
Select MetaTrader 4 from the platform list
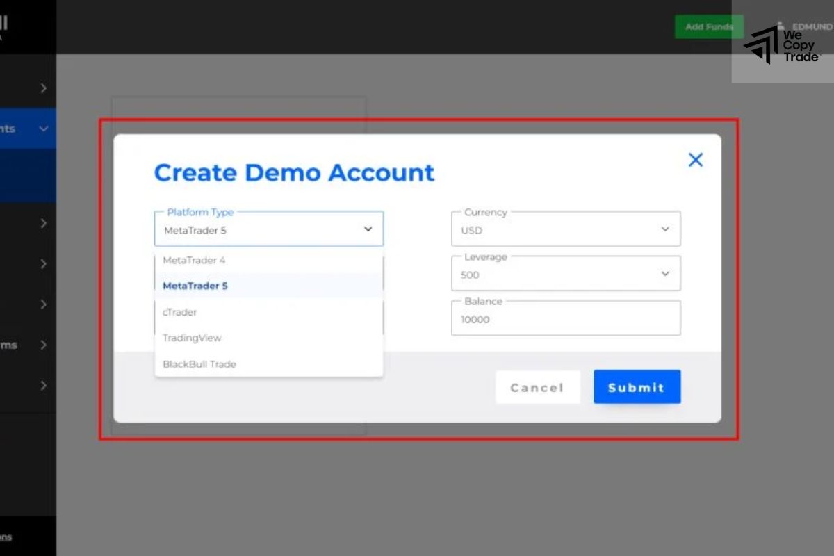point(193,260)
